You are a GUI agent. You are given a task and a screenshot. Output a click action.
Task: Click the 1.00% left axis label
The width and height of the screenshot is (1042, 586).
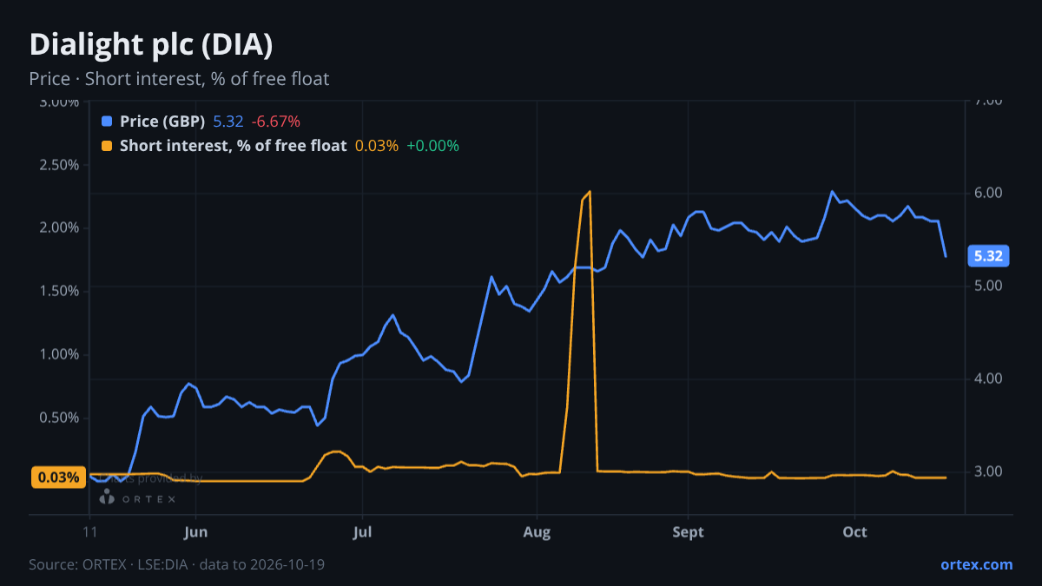click(59, 354)
